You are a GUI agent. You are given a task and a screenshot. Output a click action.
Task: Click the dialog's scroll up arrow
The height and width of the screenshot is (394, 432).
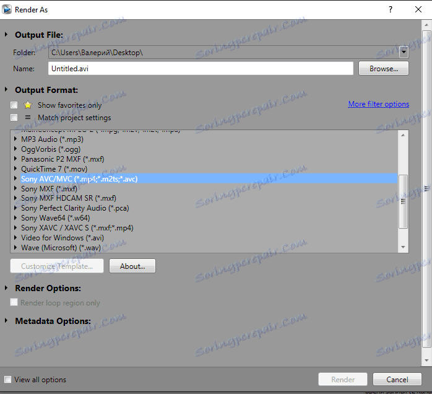[426, 25]
